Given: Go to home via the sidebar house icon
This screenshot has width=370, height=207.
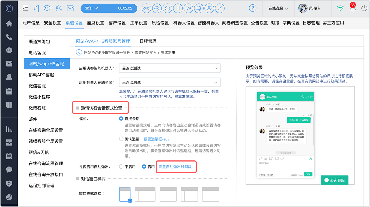Looking at the screenshot, I should pyautogui.click(x=9, y=23).
